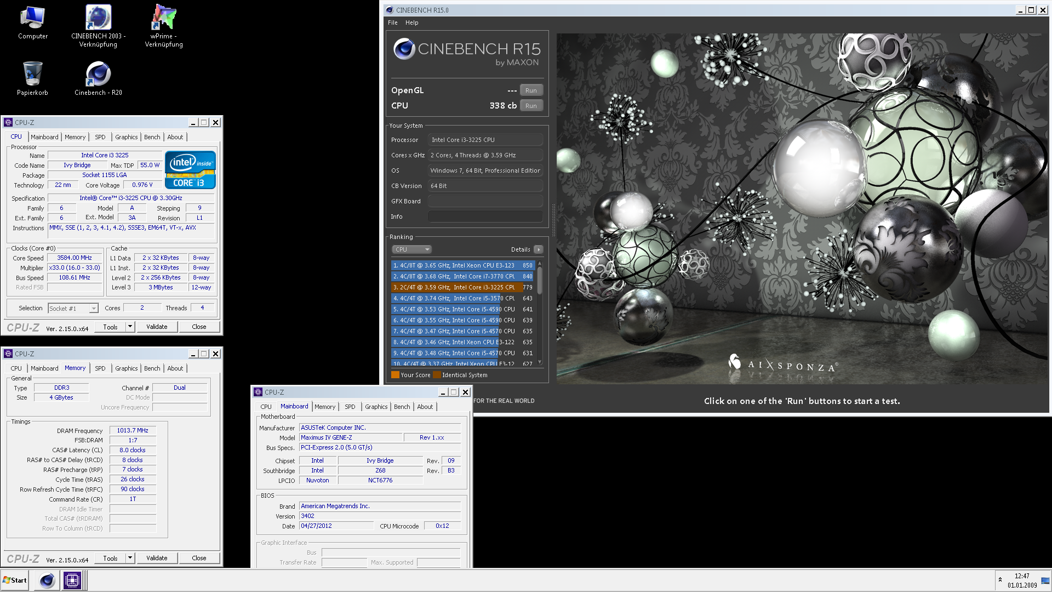Select ranking entry 3.74 GHz i5-3570 643
Image resolution: width=1052 pixels, height=592 pixels.
[x=463, y=298]
